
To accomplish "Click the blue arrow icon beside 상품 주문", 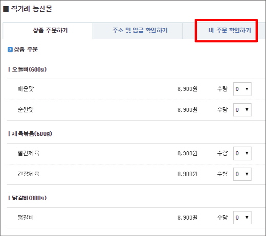I will [x=10, y=50].
